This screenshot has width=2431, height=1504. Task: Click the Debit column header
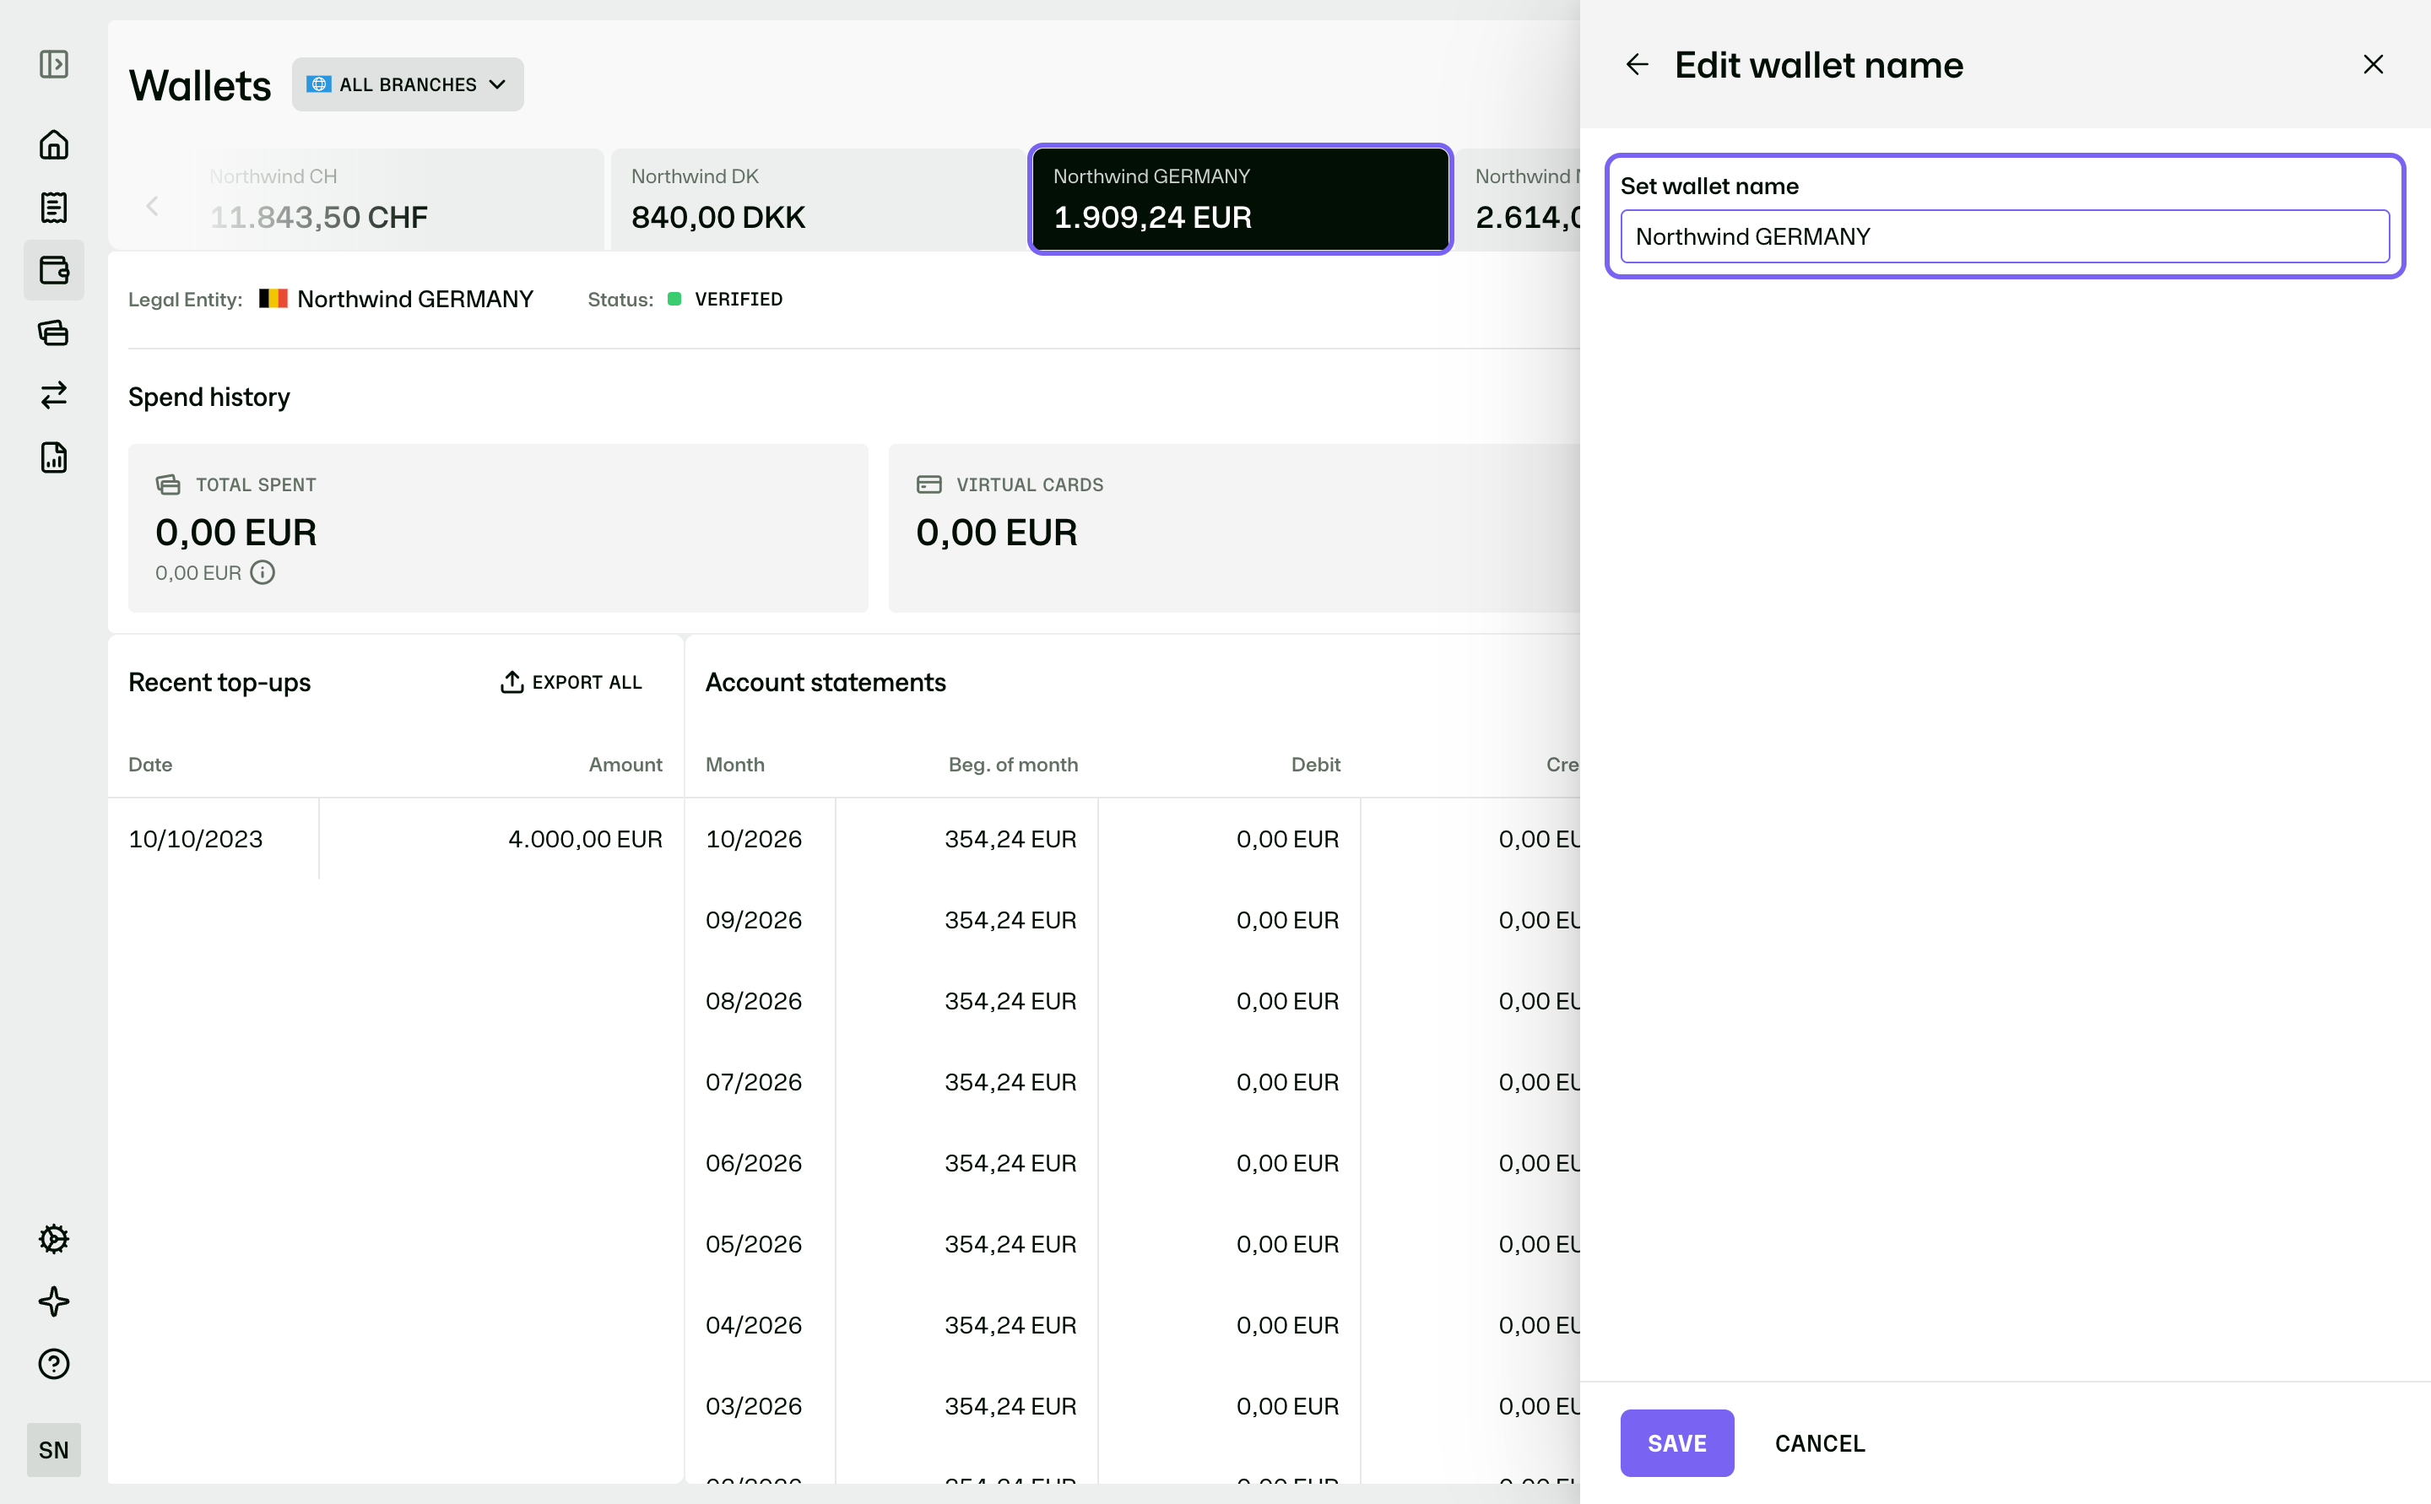(1315, 765)
